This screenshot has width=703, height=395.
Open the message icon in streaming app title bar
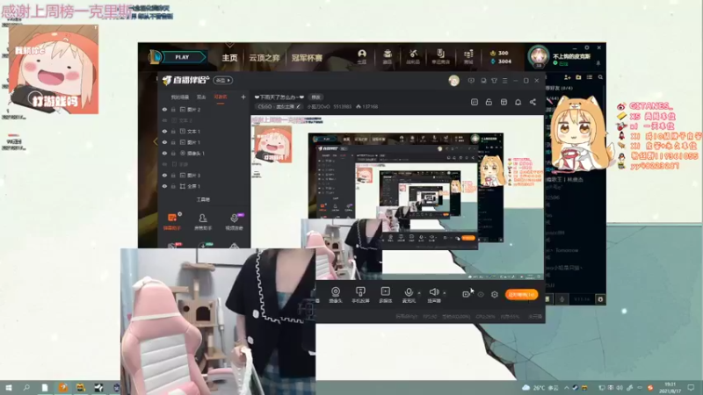point(471,81)
